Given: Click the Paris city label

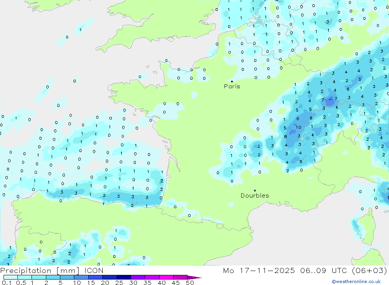Looking at the screenshot, I should click(232, 86).
